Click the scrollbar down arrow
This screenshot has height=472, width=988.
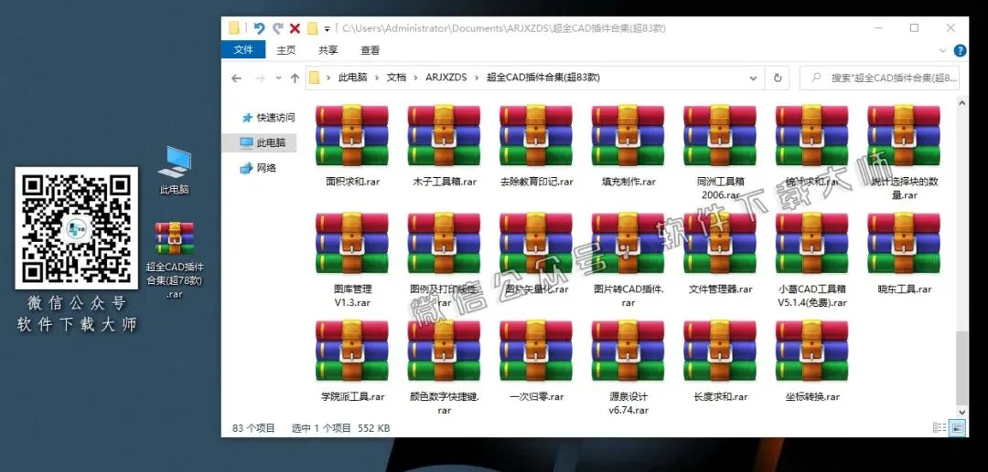(x=961, y=412)
